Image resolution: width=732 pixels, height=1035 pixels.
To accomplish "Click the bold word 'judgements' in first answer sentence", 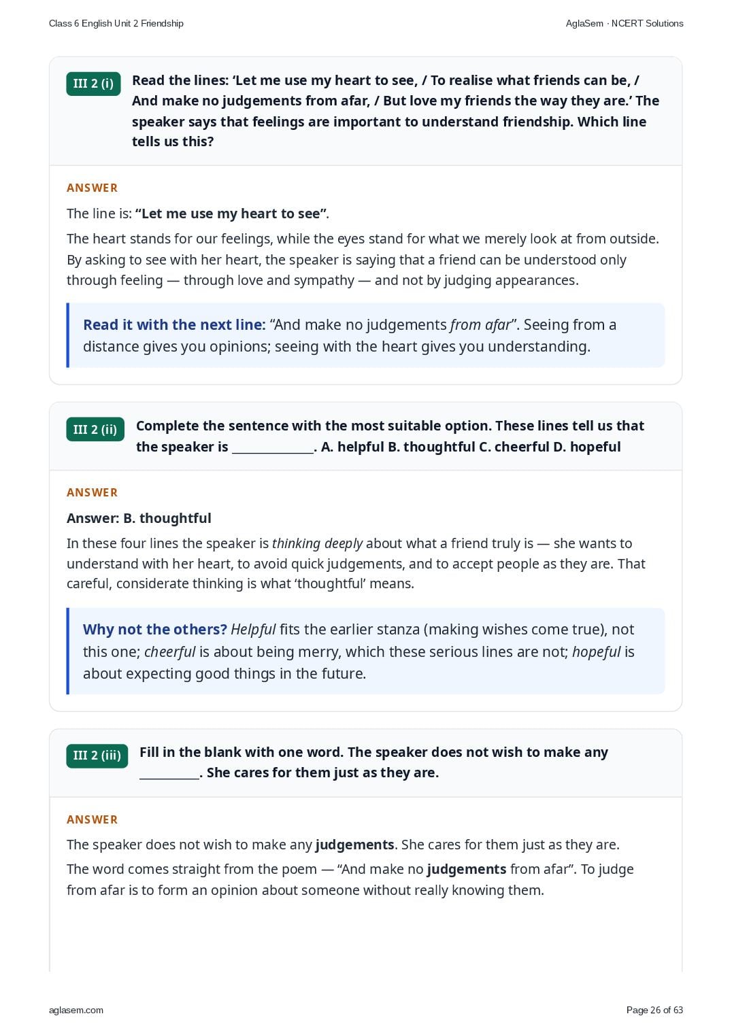I will click(354, 845).
